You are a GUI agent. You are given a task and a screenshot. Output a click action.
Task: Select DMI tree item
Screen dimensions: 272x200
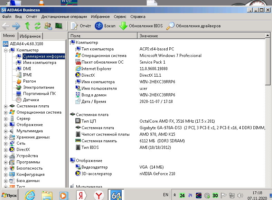pos(27,69)
